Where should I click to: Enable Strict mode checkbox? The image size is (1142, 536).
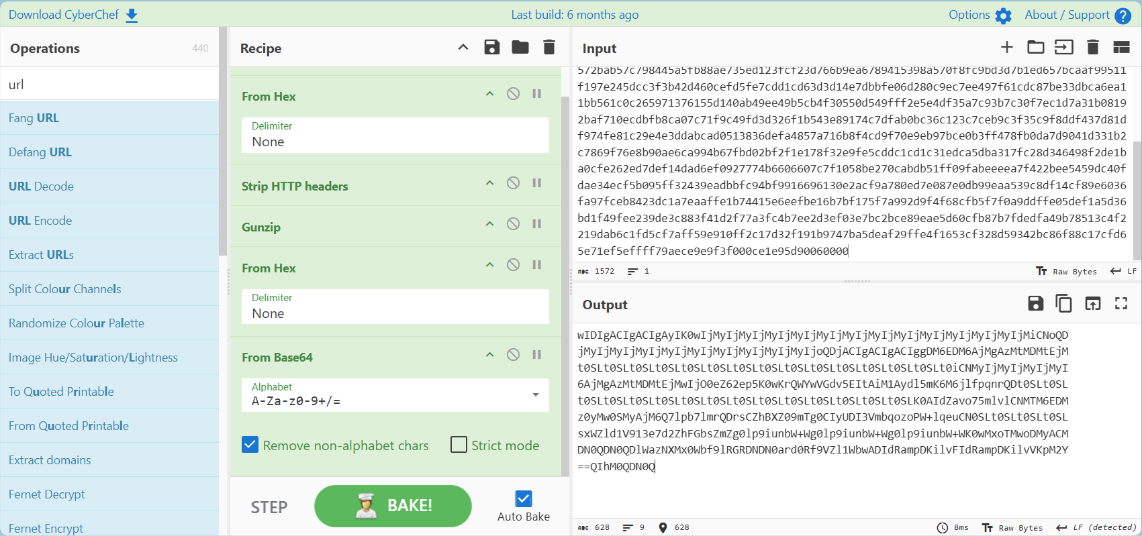(459, 445)
